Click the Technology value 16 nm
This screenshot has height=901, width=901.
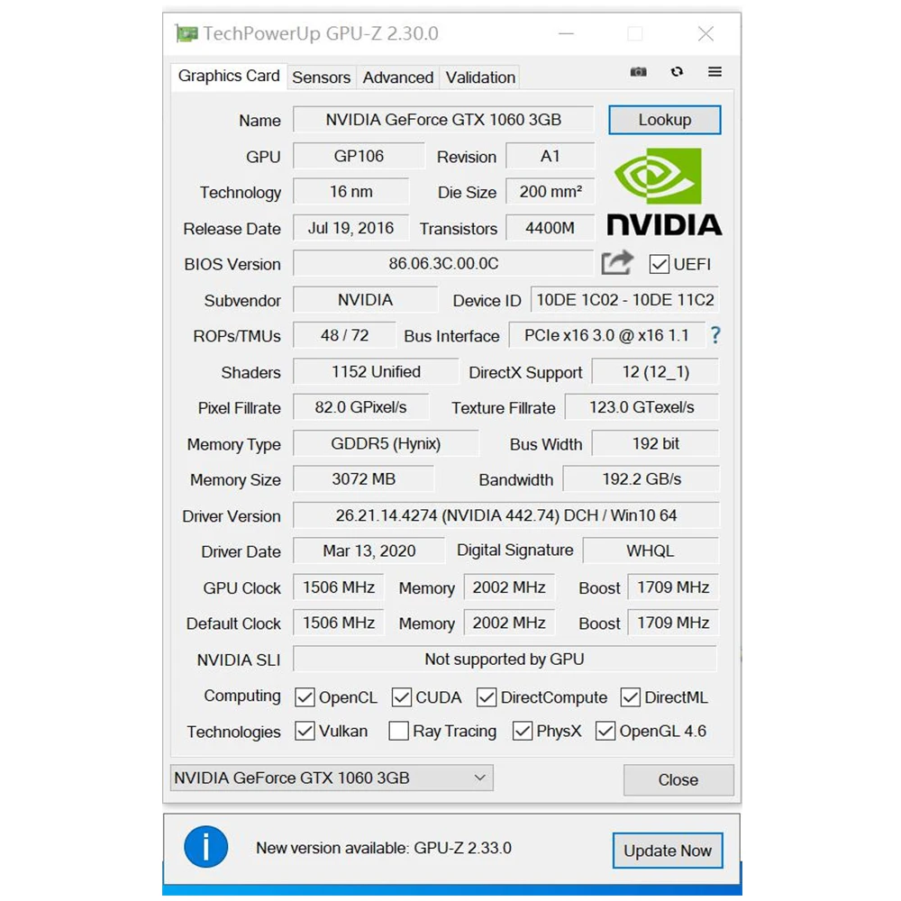point(350,191)
